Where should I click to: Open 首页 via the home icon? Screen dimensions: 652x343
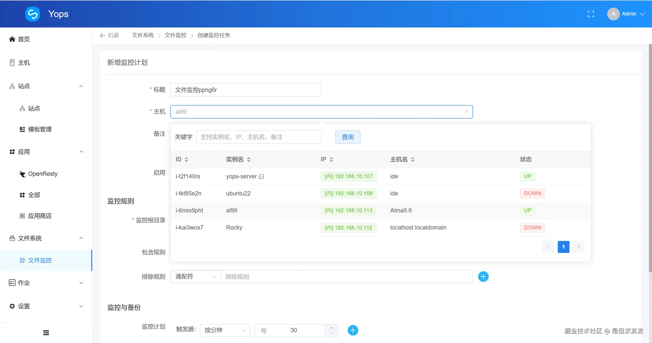click(12, 39)
